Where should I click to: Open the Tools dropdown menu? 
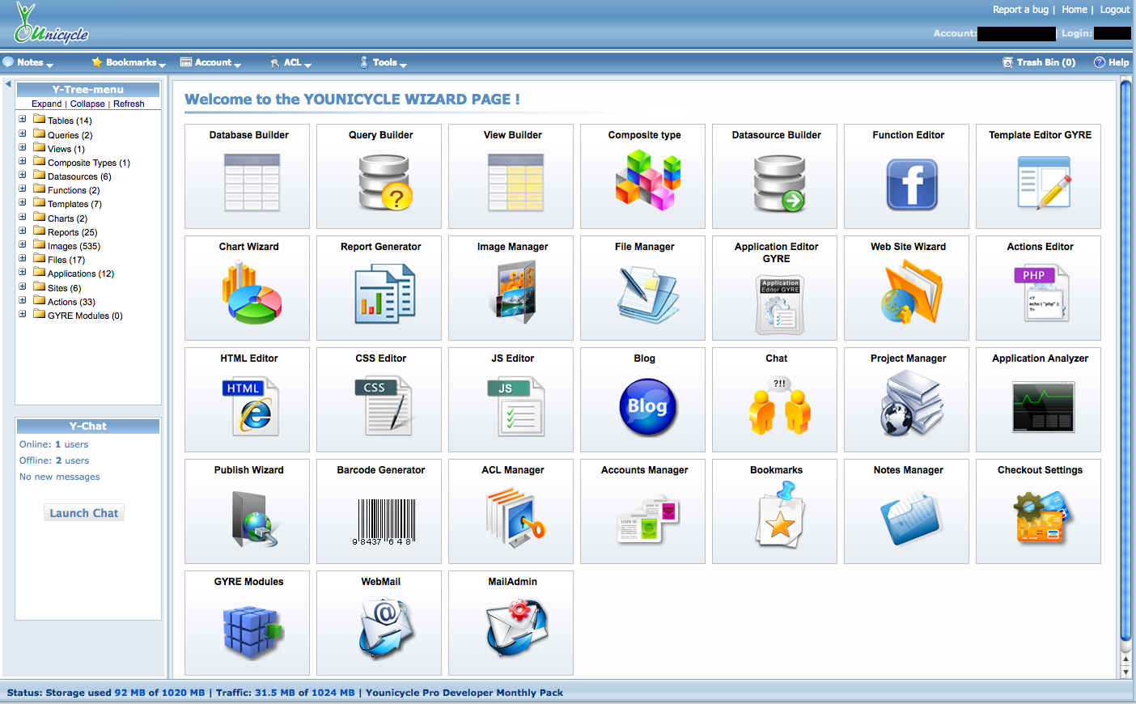384,62
